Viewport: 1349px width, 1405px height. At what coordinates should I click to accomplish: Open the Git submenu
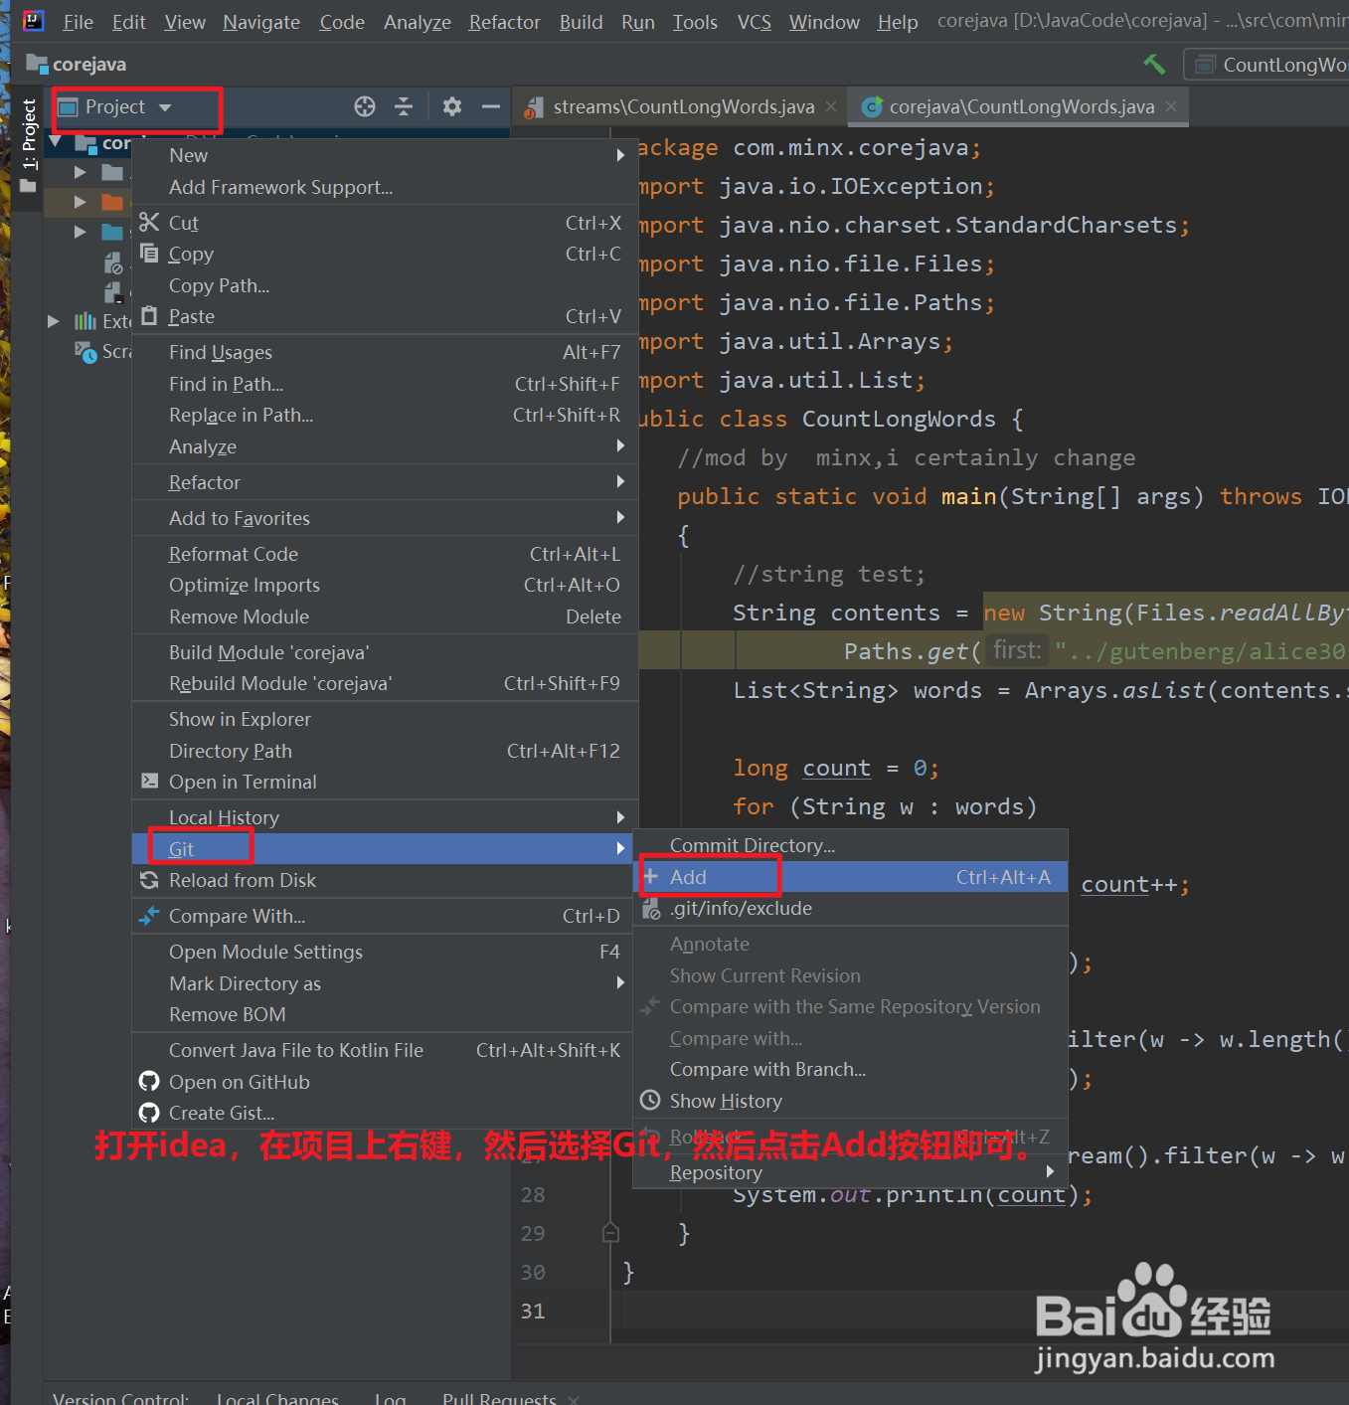point(385,848)
